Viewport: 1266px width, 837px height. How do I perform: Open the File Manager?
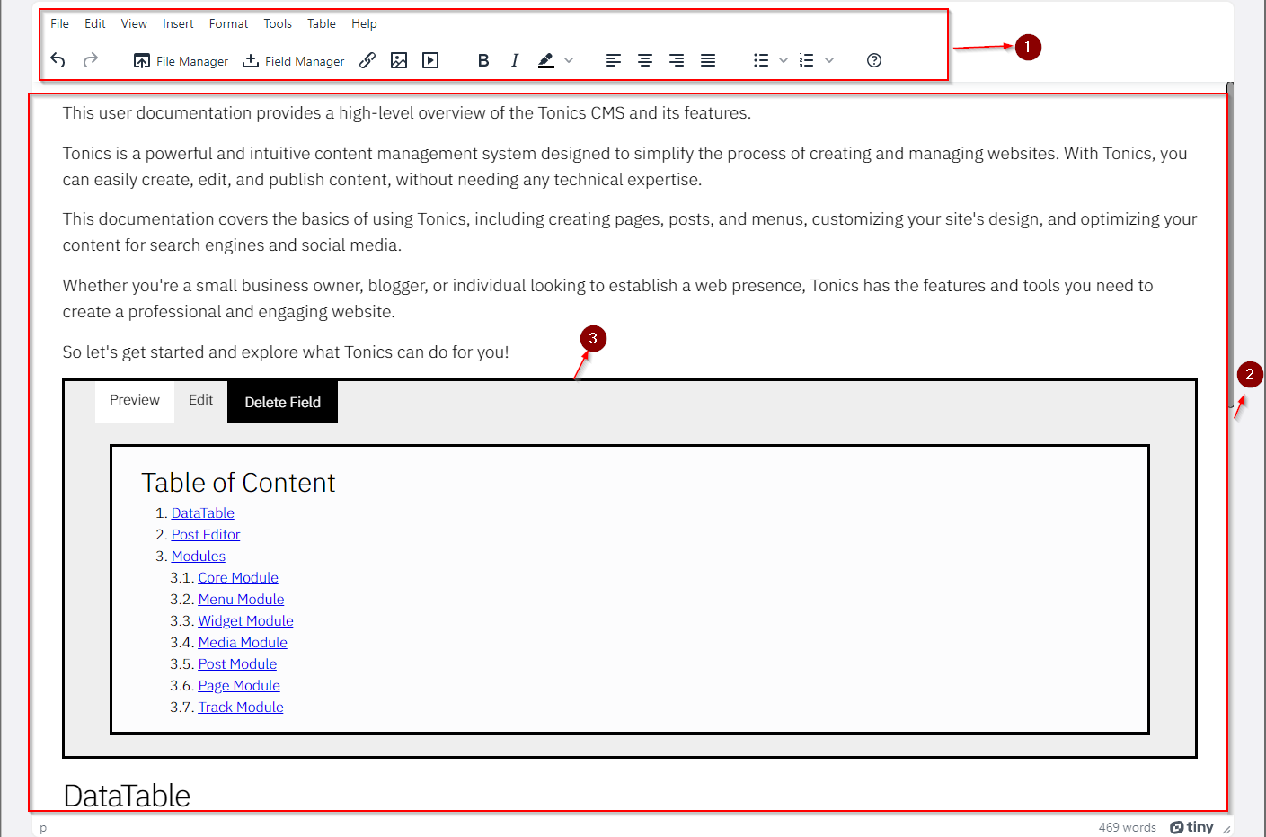[x=181, y=61]
